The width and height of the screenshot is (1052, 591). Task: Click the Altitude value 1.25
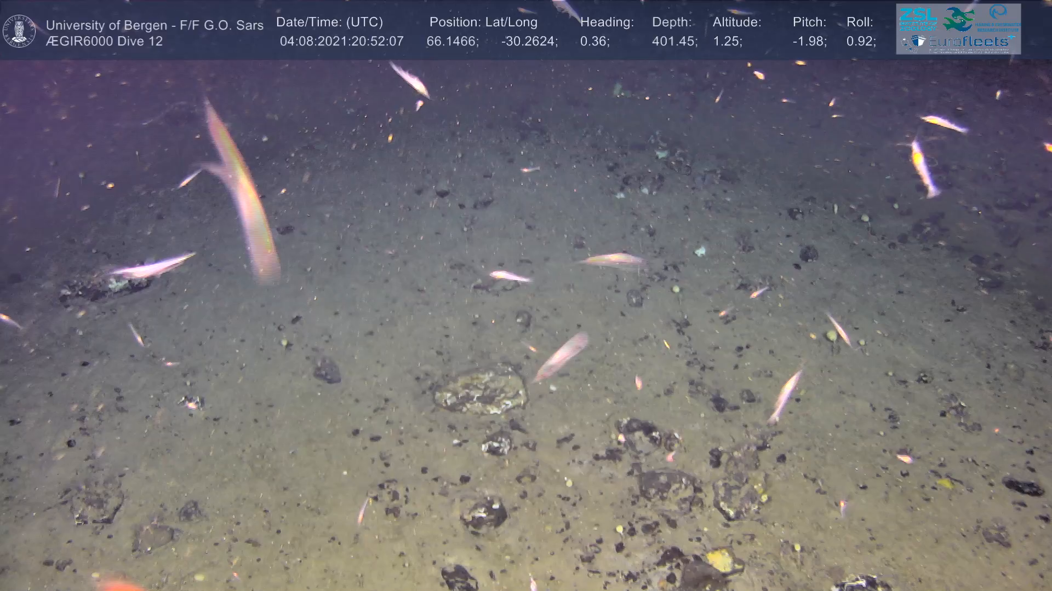coord(727,42)
